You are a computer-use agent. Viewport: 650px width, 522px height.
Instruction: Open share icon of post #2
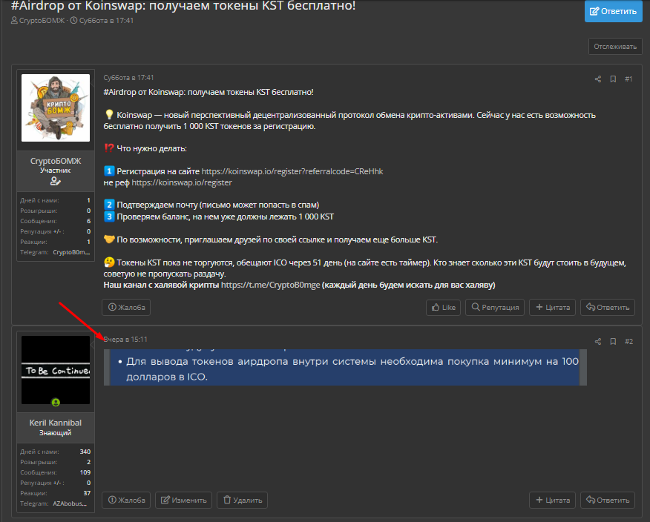[x=598, y=341]
